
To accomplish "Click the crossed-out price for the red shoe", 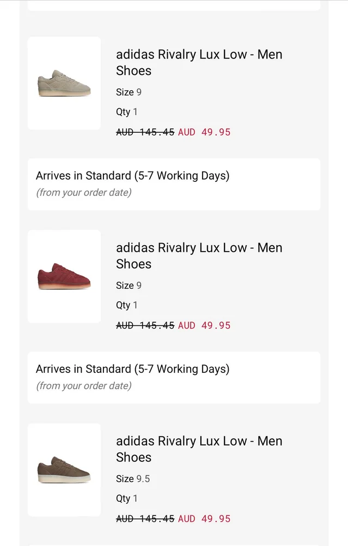I will (x=145, y=325).
